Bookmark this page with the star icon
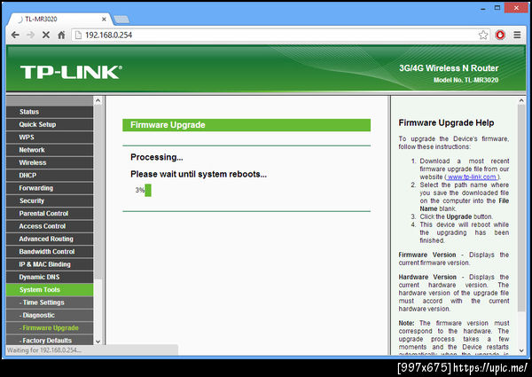 point(483,35)
